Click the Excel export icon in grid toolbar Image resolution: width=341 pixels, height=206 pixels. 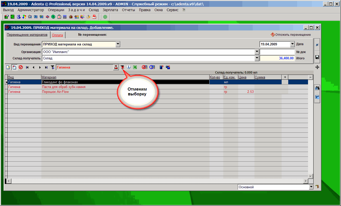coord(135,67)
